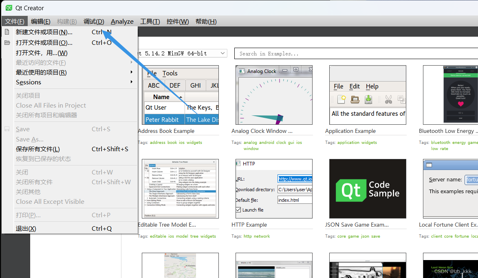The height and width of the screenshot is (278, 478).
Task: Click the open folder icon beside 打开文件或项目
Action: tap(7, 42)
